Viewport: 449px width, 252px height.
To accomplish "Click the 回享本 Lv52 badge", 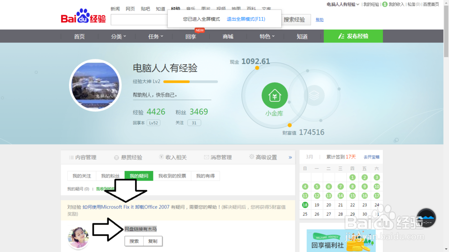I will click(x=154, y=123).
